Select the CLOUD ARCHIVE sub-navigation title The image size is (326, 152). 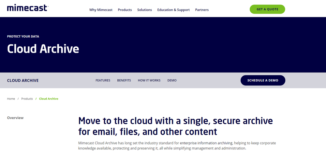tap(23, 81)
